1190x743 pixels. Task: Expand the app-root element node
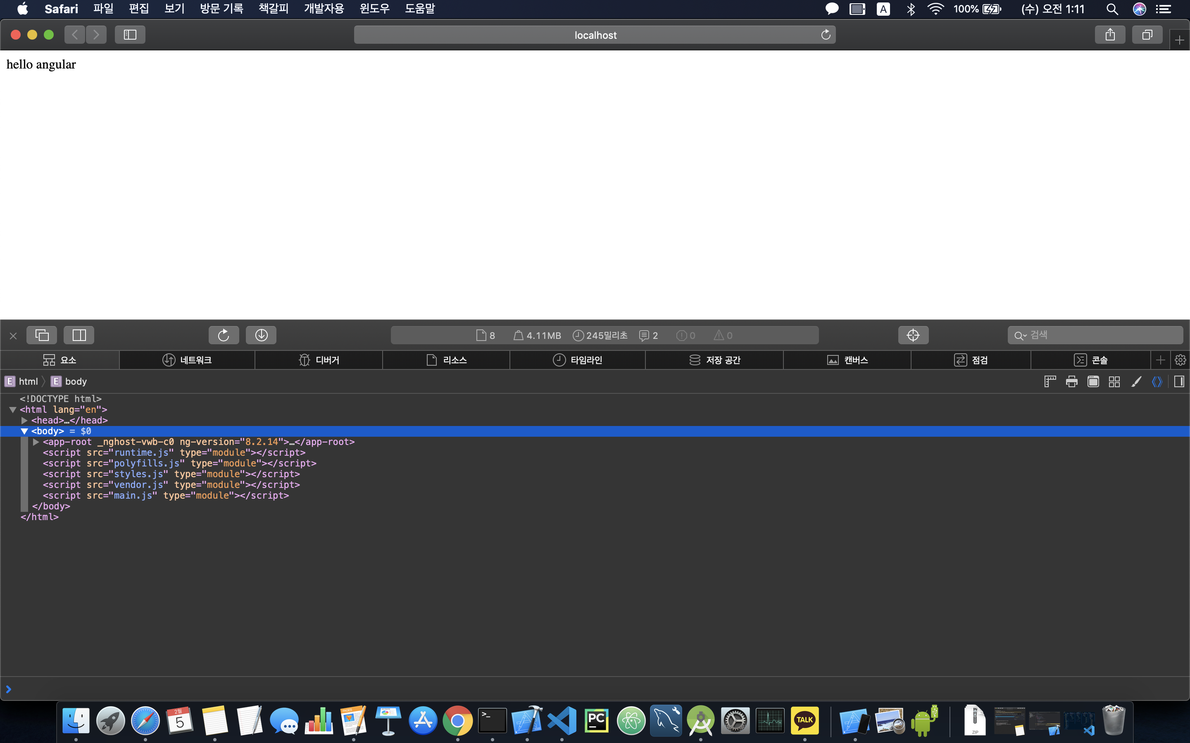click(36, 442)
